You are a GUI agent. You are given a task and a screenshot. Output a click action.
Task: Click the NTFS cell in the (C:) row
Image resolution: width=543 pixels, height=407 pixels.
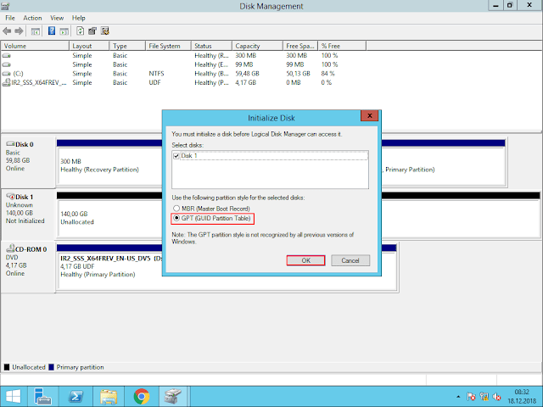[156, 74]
